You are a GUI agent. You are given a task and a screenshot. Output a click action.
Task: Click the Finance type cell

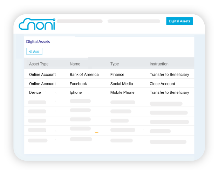click(117, 75)
